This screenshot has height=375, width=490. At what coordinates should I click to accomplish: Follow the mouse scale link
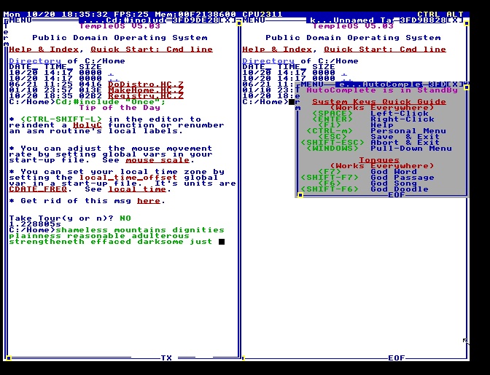pos(157,160)
